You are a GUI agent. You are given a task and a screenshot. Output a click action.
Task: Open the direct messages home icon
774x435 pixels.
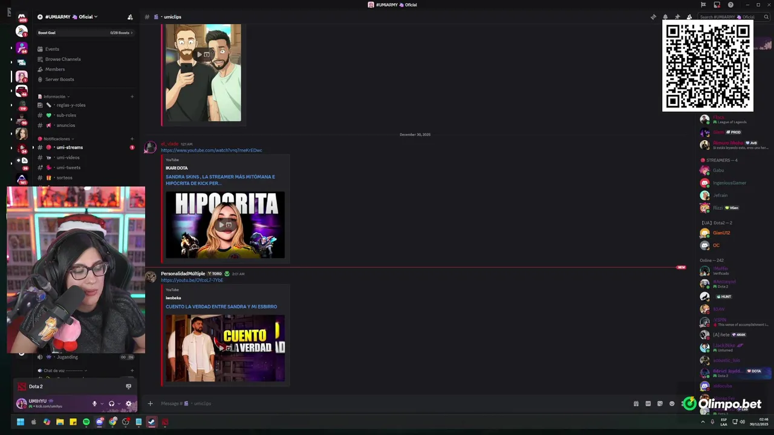click(22, 17)
